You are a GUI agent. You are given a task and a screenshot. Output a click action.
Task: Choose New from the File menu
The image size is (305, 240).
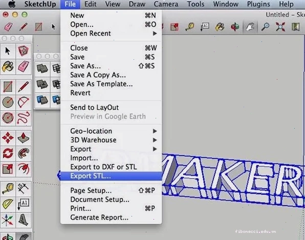[x=111, y=15]
